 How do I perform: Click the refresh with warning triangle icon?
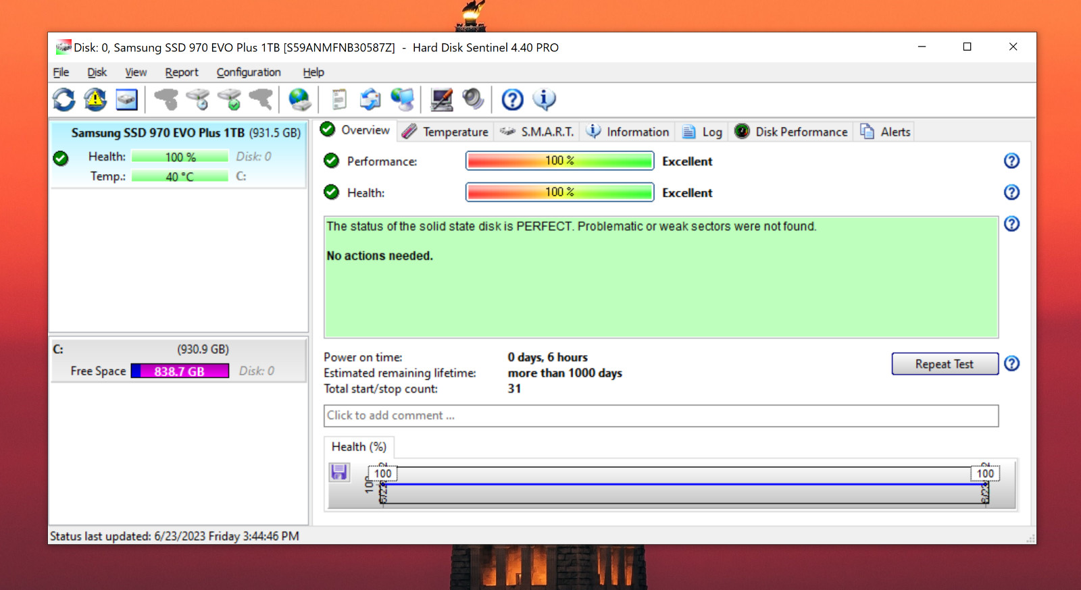(95, 100)
